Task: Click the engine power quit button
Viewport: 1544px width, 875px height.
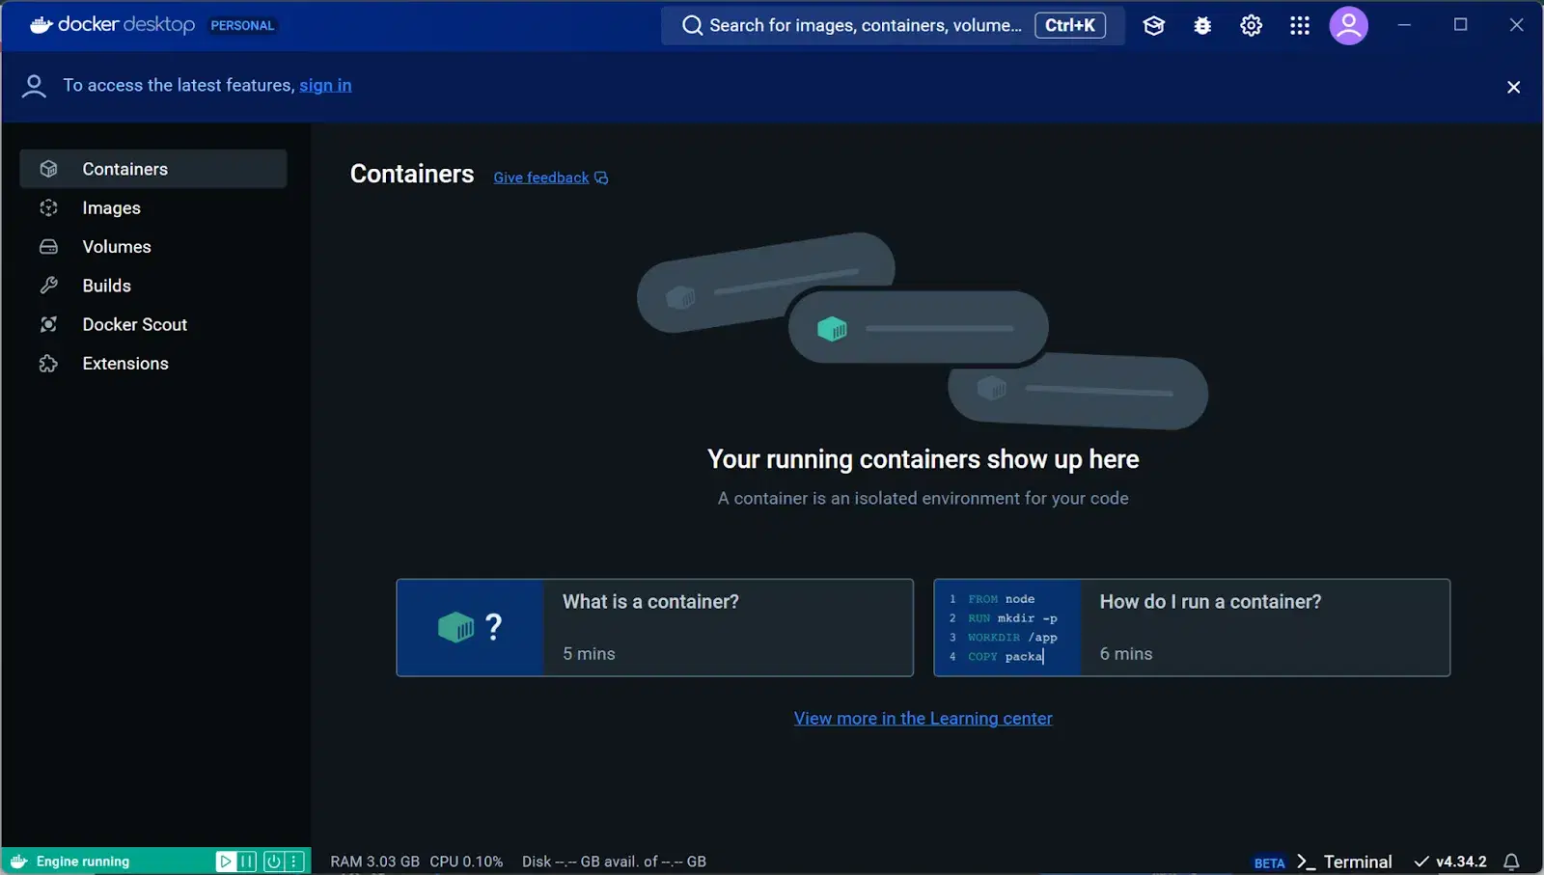Action: coord(273,861)
